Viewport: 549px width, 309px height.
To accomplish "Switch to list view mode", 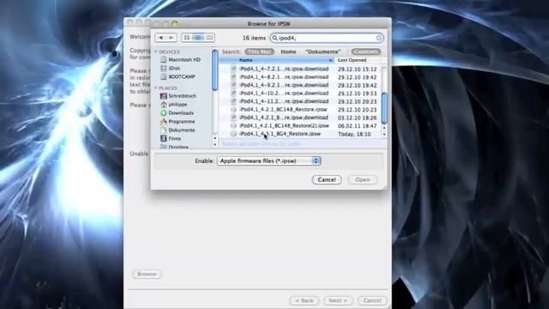I will [x=198, y=38].
